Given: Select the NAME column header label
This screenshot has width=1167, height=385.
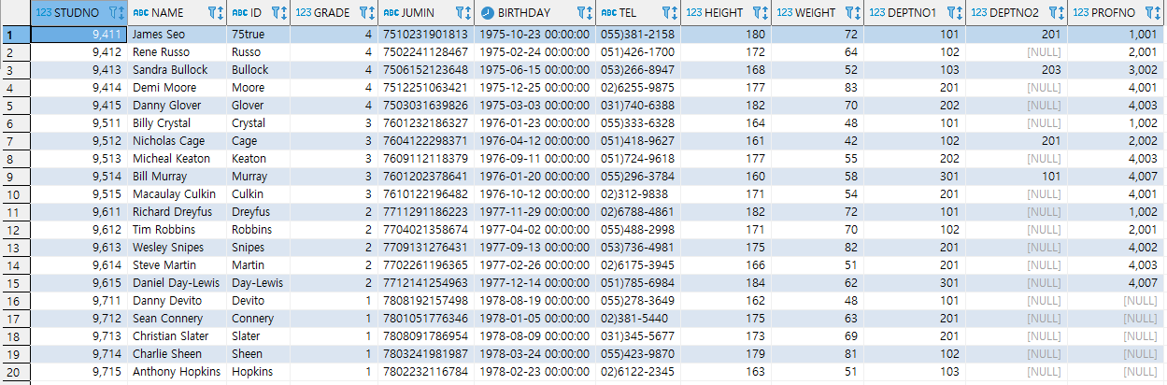Looking at the screenshot, I should [167, 14].
